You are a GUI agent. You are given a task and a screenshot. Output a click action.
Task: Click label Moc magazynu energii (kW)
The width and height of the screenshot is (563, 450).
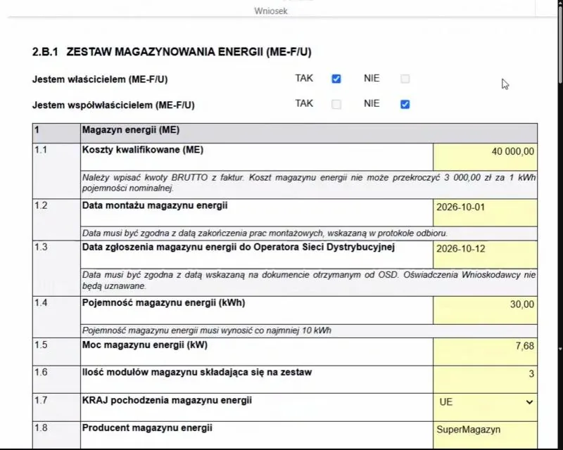pyautogui.click(x=145, y=345)
